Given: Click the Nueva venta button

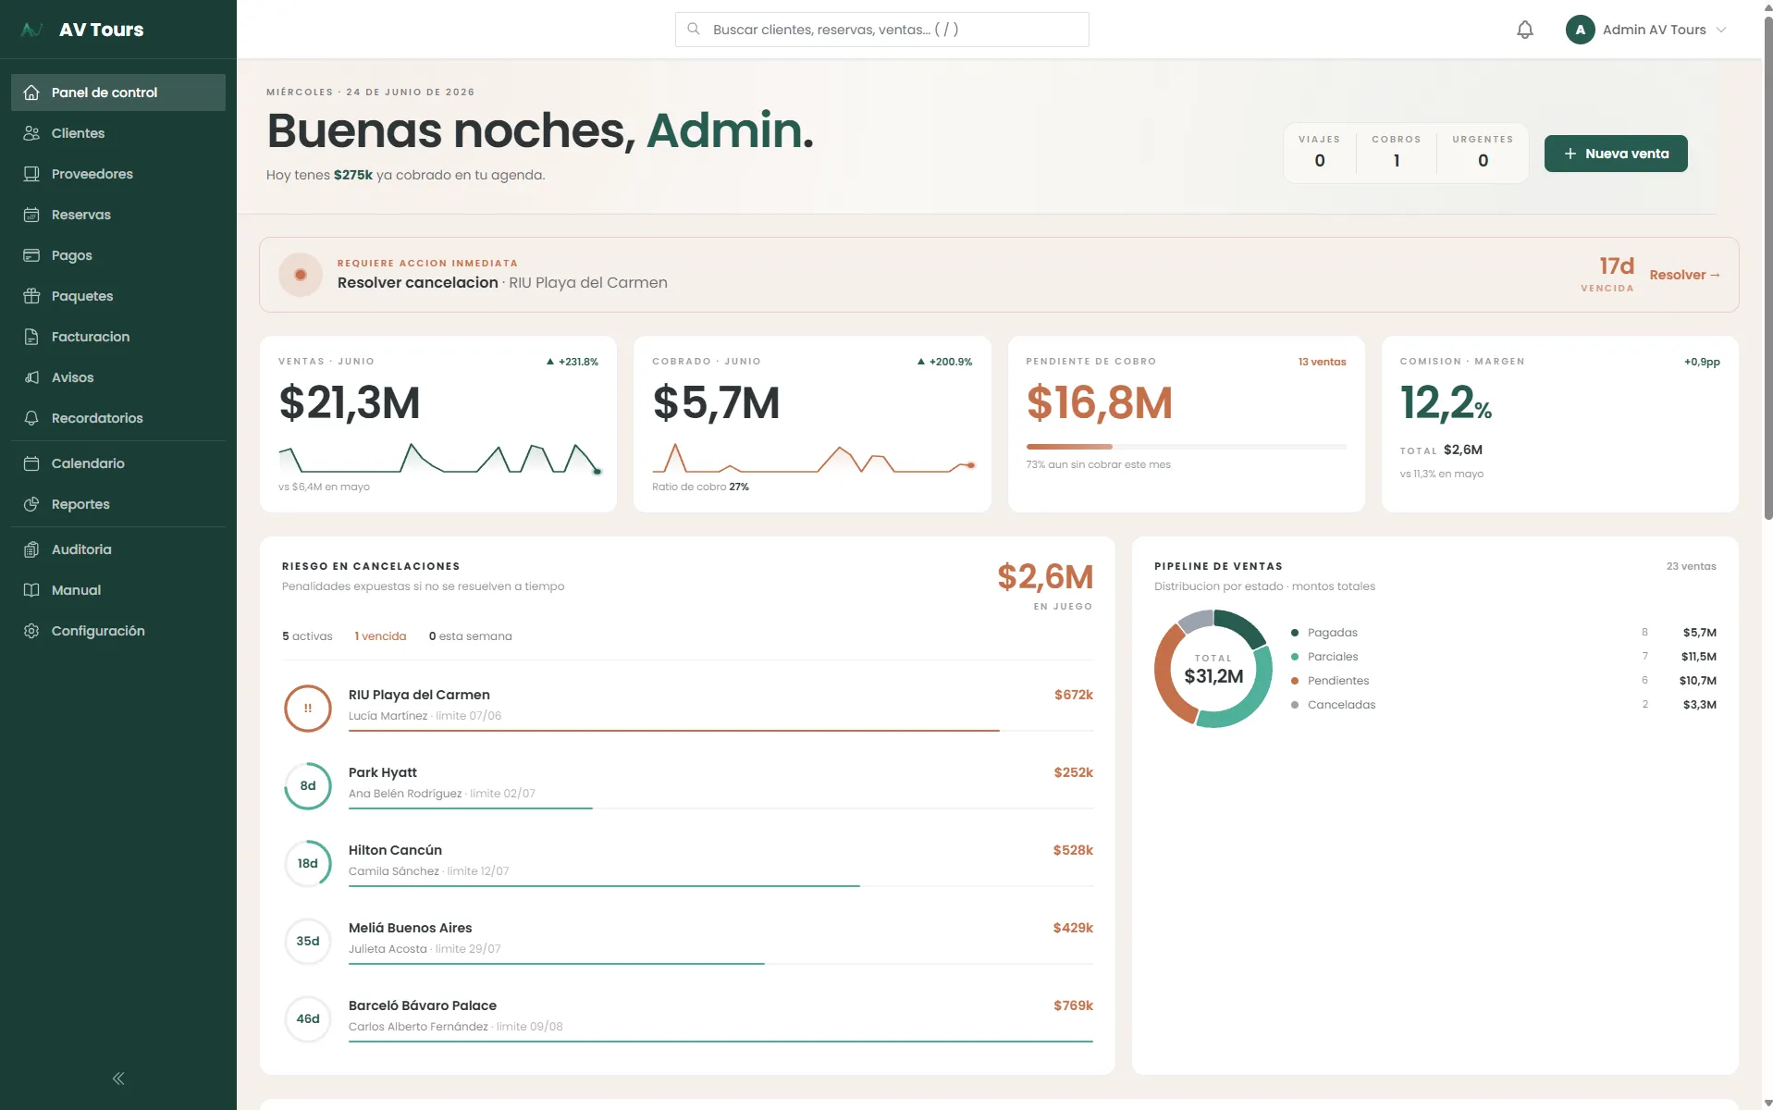Looking at the screenshot, I should coord(1616,154).
